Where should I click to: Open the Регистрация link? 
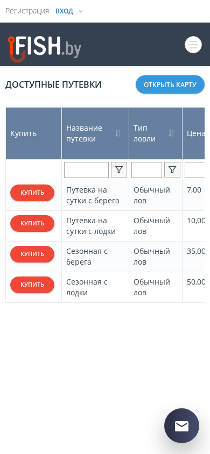tap(27, 11)
